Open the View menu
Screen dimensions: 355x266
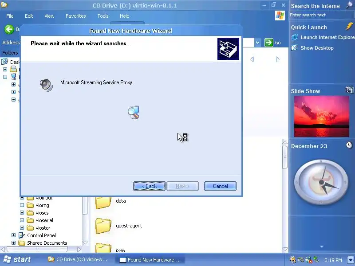click(x=49, y=16)
